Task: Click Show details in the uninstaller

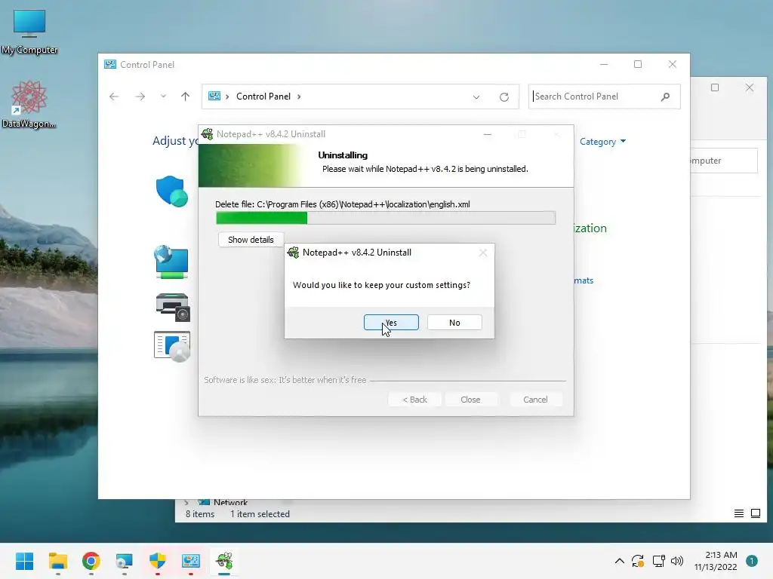Action: 251,240
